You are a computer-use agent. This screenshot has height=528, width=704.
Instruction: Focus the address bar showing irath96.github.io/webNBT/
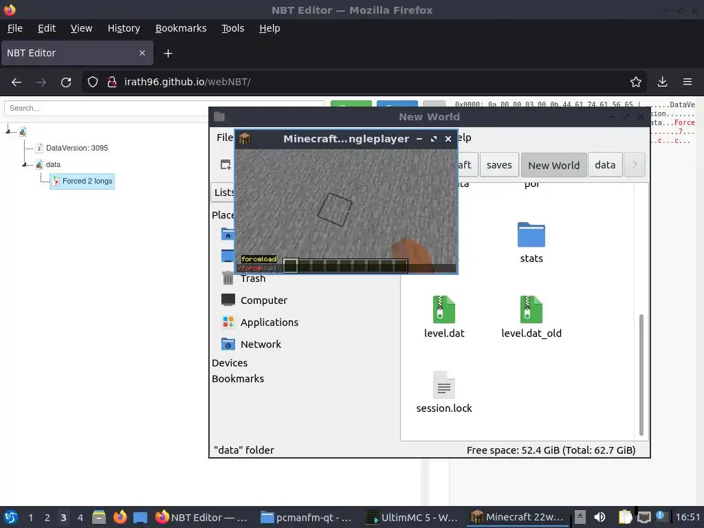364,82
